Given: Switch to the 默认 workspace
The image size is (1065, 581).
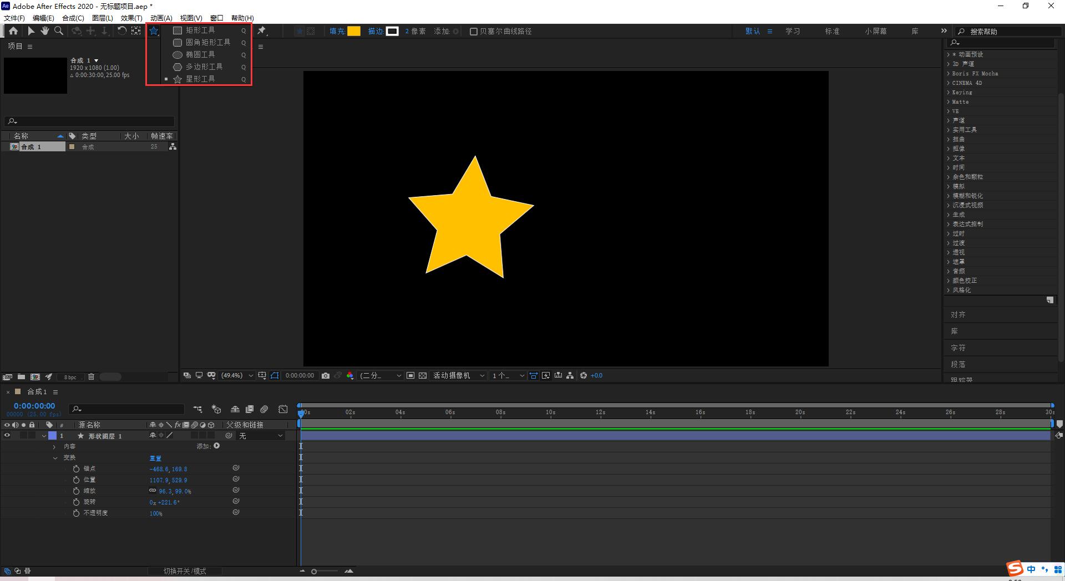Looking at the screenshot, I should click(753, 31).
